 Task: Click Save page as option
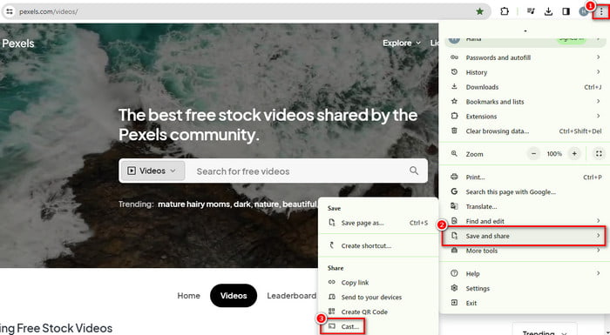(378, 223)
